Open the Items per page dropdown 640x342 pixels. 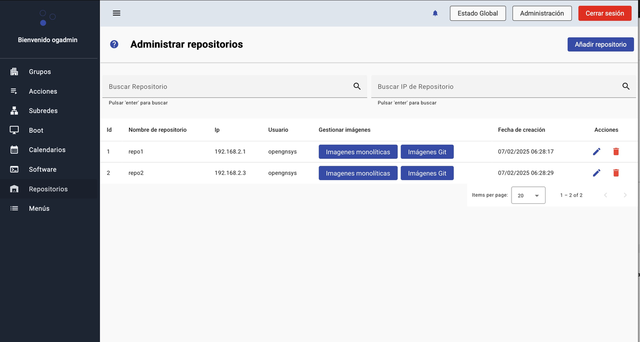coord(528,195)
